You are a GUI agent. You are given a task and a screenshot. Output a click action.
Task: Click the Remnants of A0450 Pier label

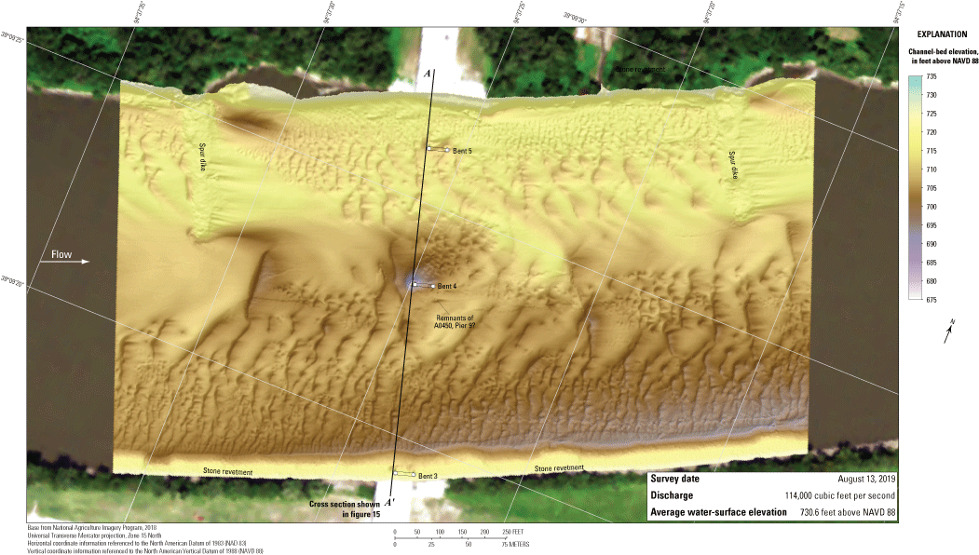(456, 321)
